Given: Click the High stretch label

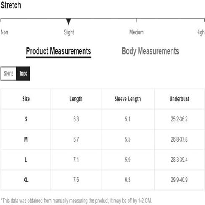Looking at the screenshot, I should coord(200,32).
